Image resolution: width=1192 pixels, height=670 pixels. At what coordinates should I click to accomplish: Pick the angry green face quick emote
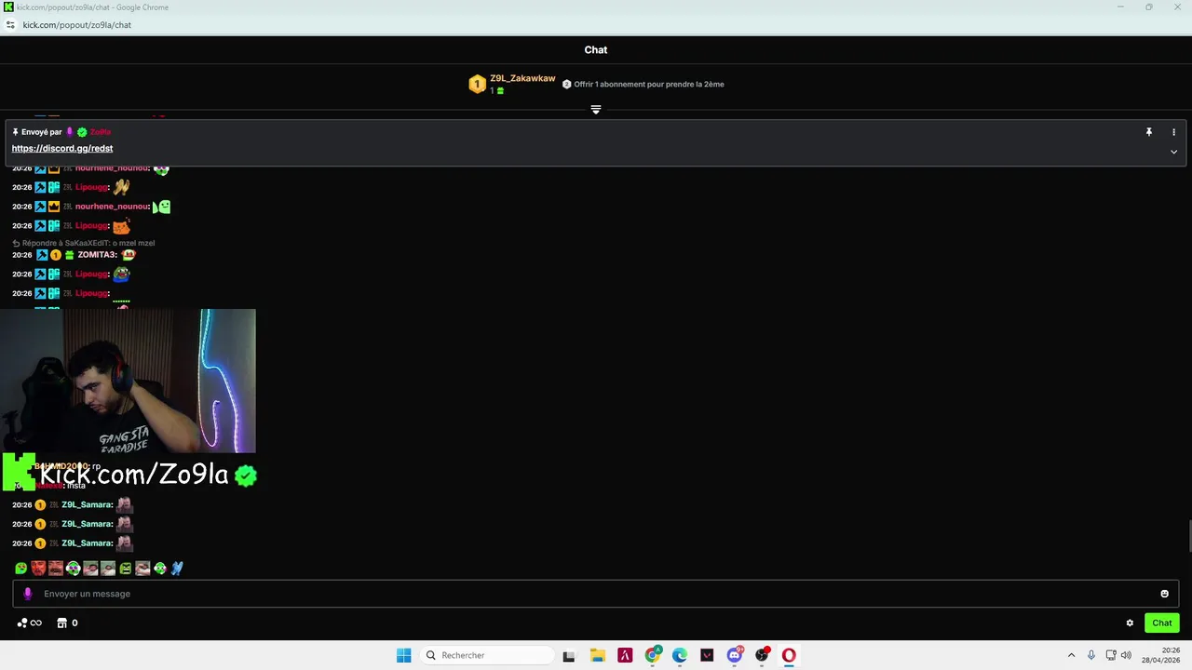(125, 568)
